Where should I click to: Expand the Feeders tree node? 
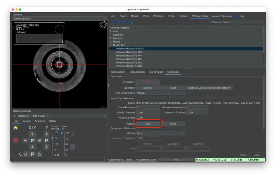pyautogui.click(x=111, y=38)
